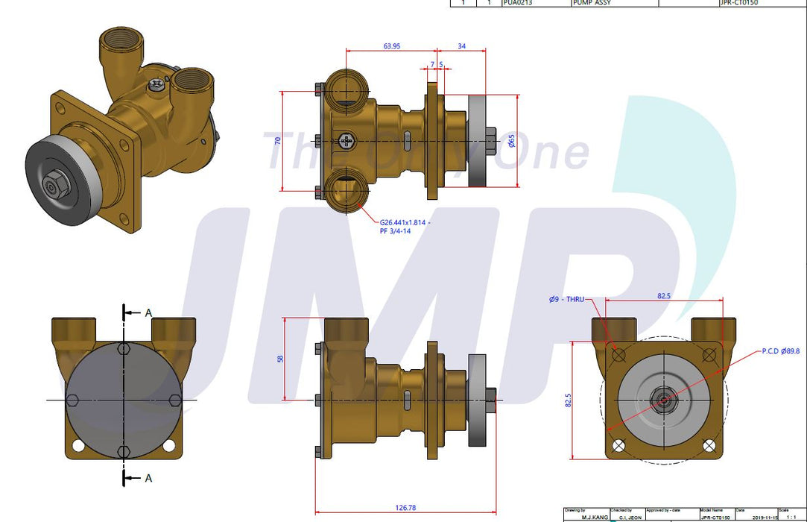Click the 2019-11-15 date value
The height and width of the screenshot is (522, 807).
765,517
